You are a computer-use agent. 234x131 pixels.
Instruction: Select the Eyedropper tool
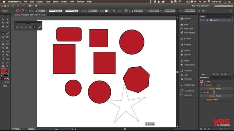3,55
